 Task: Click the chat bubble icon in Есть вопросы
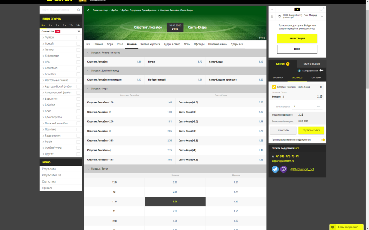(x=332, y=227)
